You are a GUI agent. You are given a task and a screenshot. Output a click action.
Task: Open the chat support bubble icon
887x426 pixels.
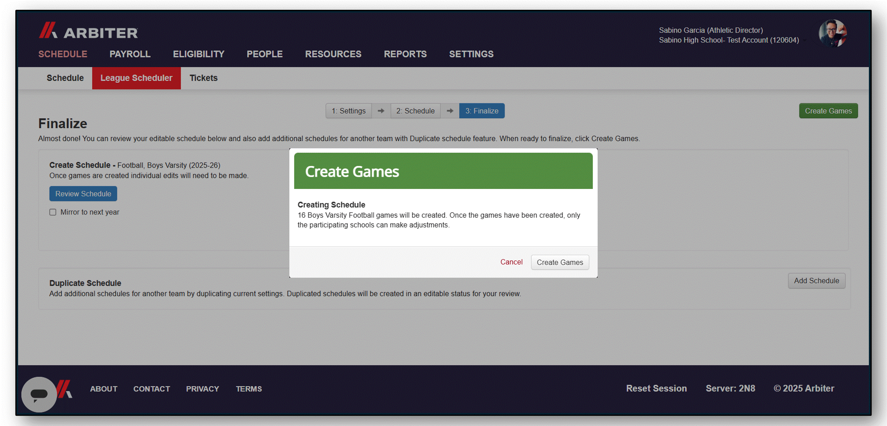[x=39, y=394]
